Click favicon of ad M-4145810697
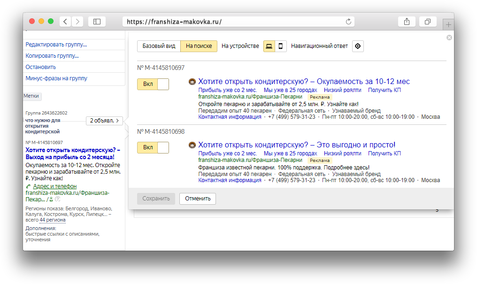Screen dimensions: 477x284 tap(192, 82)
